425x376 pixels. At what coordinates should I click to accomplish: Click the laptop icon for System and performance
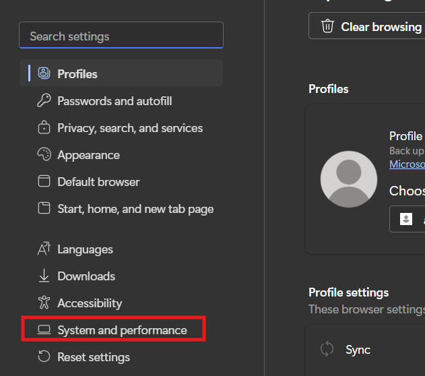44,330
